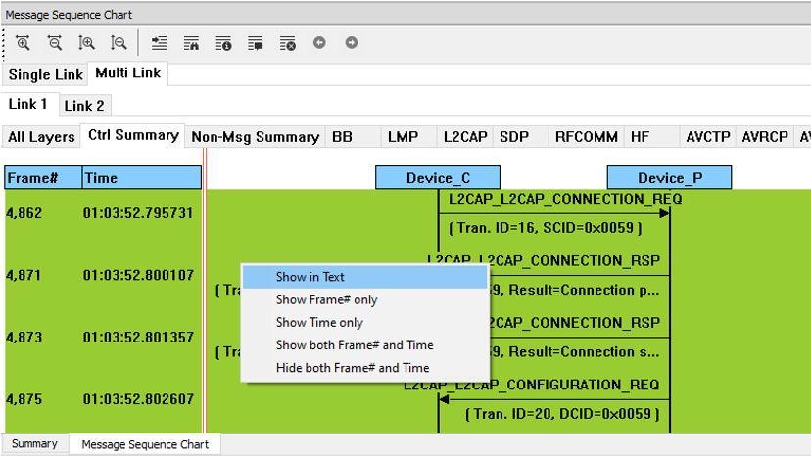Choose Show in Text from context menu

click(x=365, y=277)
